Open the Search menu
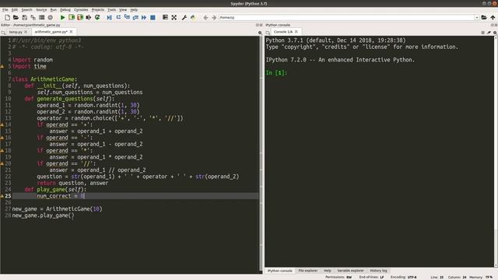 point(26,10)
